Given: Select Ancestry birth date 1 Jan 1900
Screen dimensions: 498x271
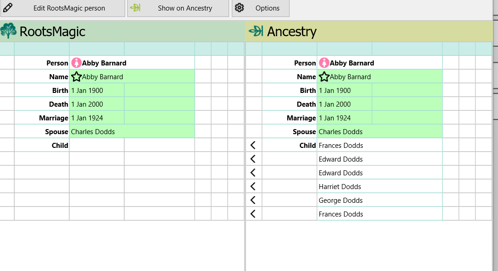Looking at the screenshot, I should coord(345,91).
